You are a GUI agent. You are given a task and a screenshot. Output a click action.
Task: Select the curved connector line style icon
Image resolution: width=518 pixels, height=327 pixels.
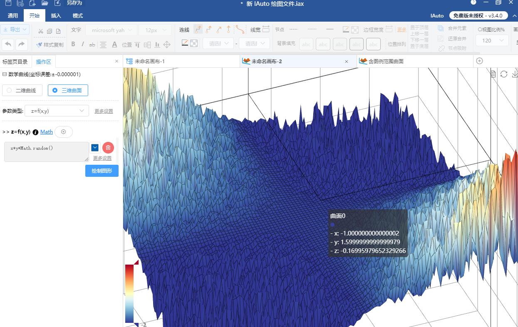[240, 30]
